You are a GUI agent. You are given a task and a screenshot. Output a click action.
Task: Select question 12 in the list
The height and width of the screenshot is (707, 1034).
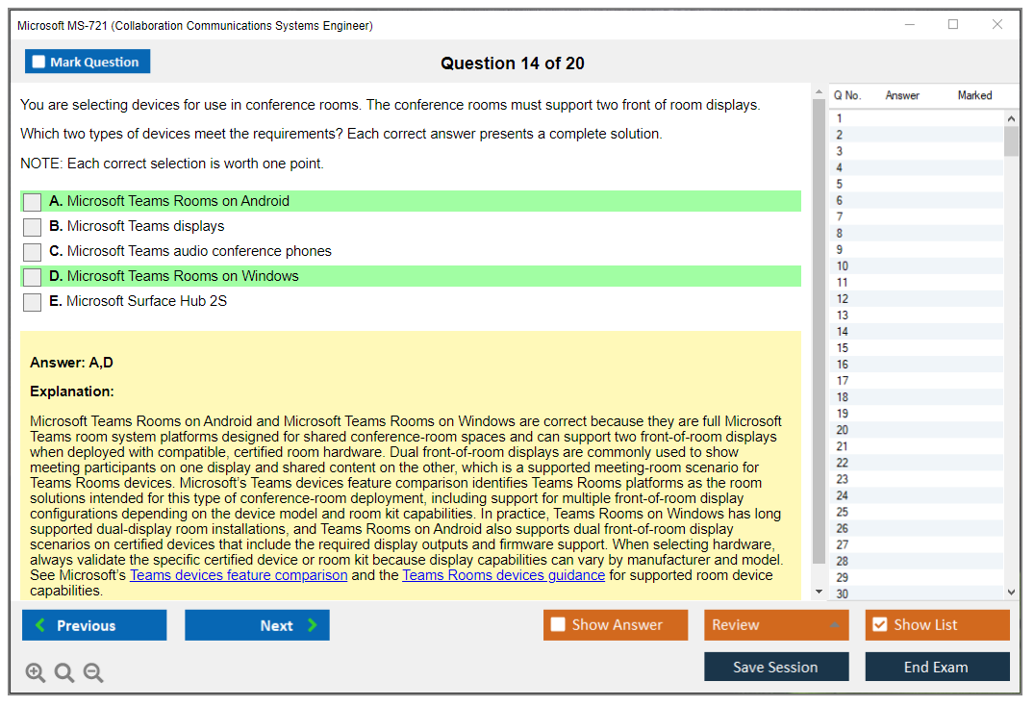[917, 299]
